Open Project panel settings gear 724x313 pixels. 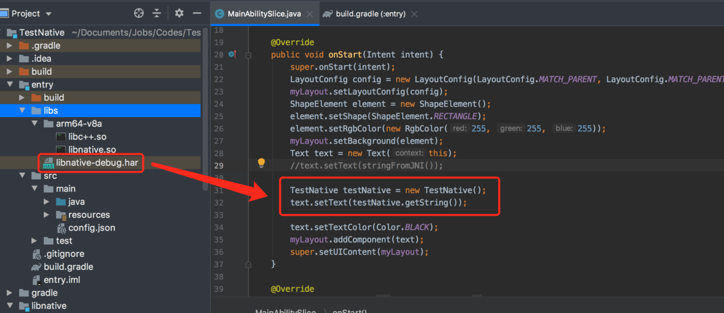[x=179, y=13]
